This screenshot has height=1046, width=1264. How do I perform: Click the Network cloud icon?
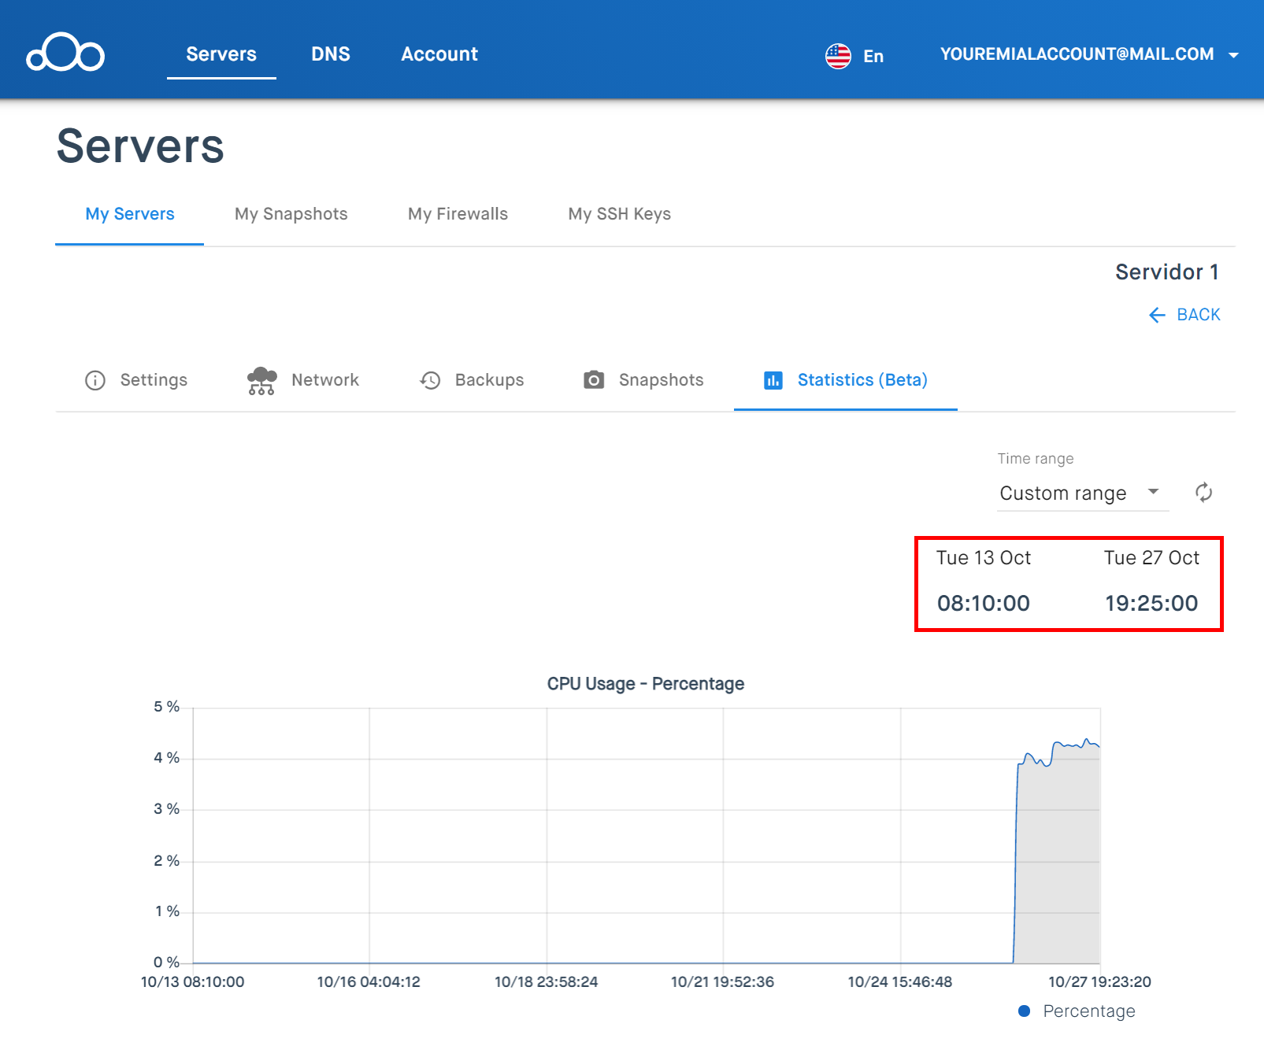261,380
